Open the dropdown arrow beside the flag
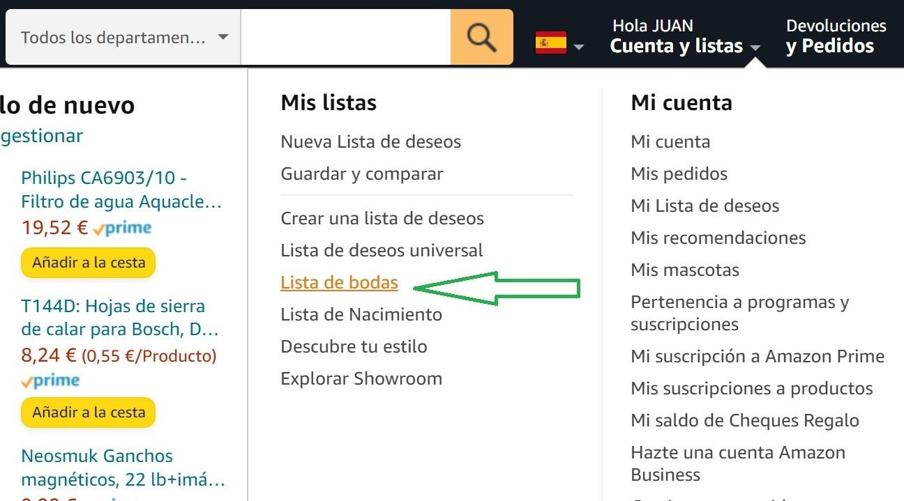Screen dimensions: 904x501 point(578,47)
